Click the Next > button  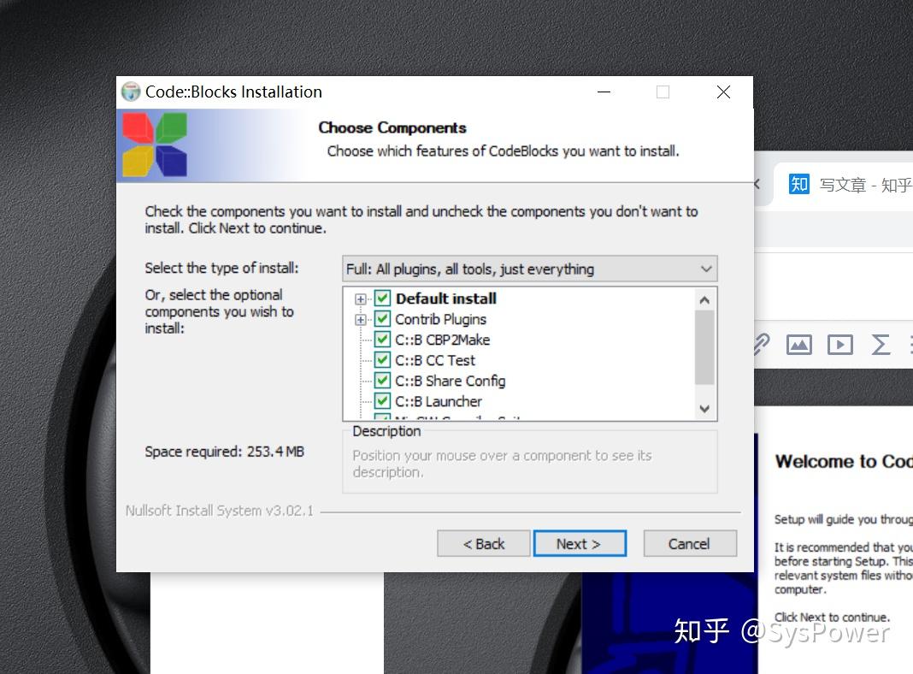point(580,543)
